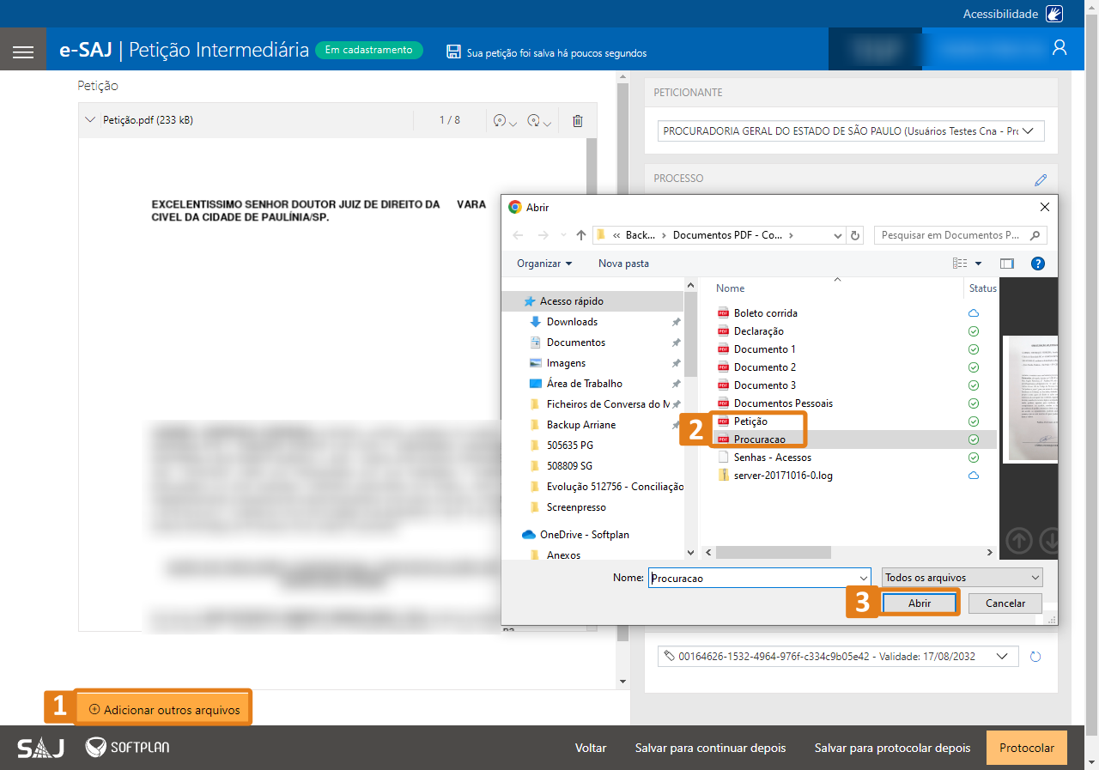This screenshot has height=770, width=1099.
Task: Expand the Nome filename combo box
Action: pos(864,578)
